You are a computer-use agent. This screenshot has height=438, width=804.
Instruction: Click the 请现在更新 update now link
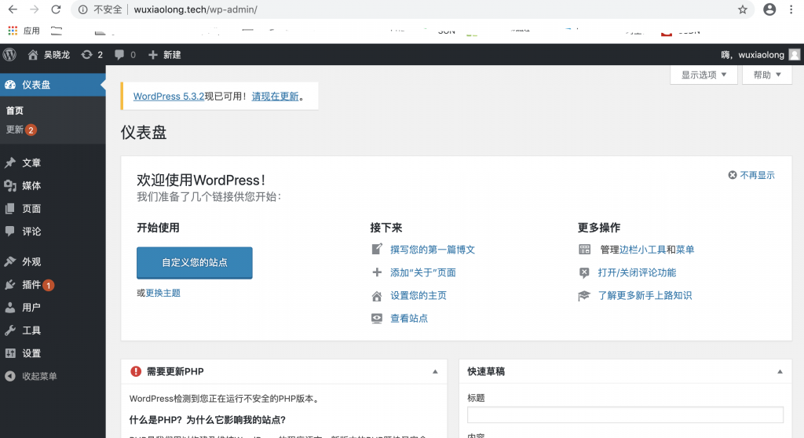(276, 97)
